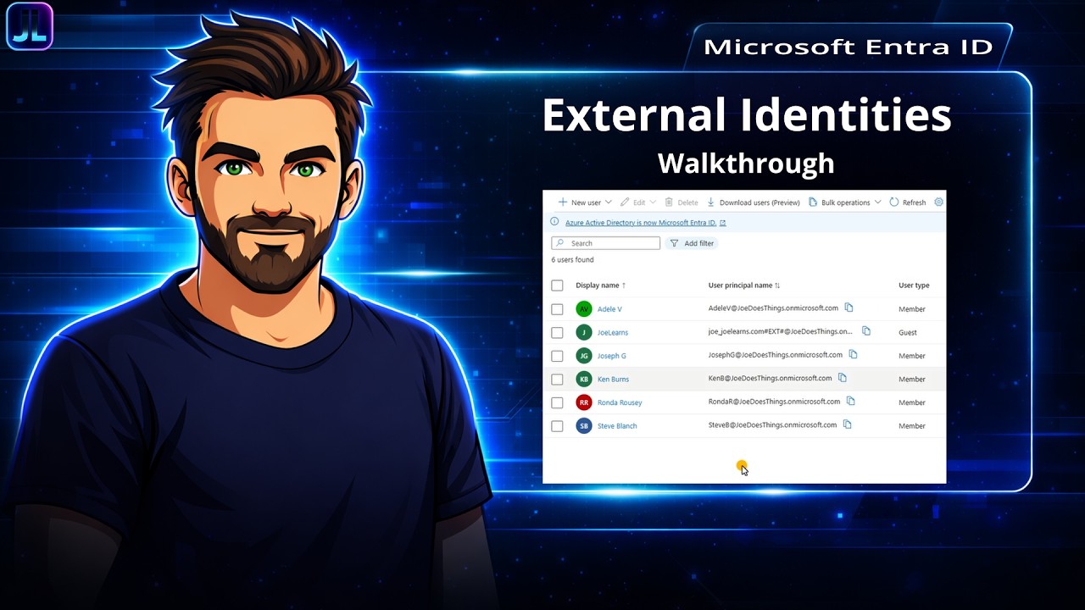
Task: Click inside the Search users field
Action: [605, 243]
